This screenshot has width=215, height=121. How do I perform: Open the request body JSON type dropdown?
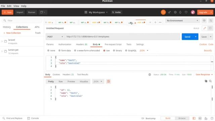pyautogui.click(x=144, y=50)
